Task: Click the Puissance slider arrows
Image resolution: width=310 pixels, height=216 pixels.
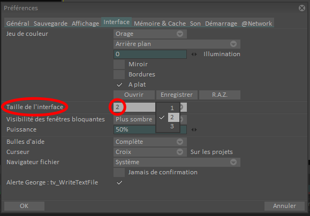Action: pos(194,130)
